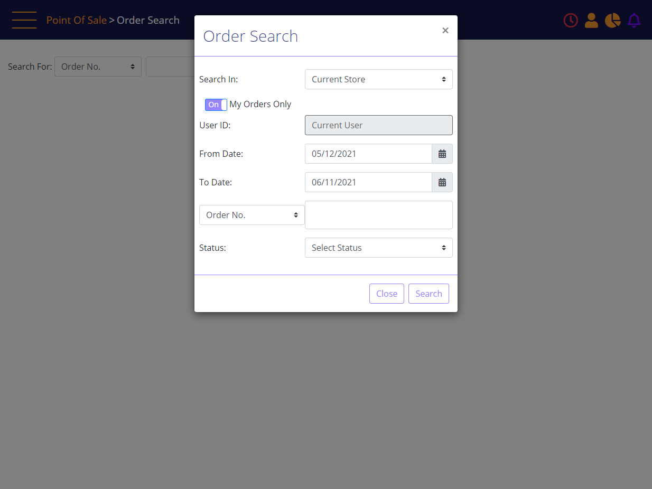Open the Select Status dropdown
Image resolution: width=652 pixels, height=489 pixels.
click(379, 248)
